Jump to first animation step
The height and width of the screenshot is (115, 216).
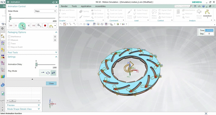(11, 26)
